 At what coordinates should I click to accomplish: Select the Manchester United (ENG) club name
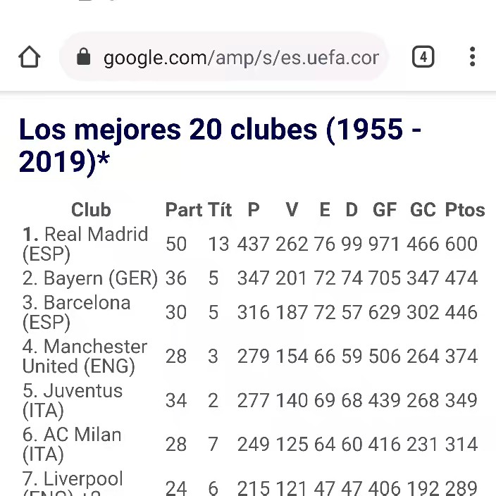(x=85, y=356)
